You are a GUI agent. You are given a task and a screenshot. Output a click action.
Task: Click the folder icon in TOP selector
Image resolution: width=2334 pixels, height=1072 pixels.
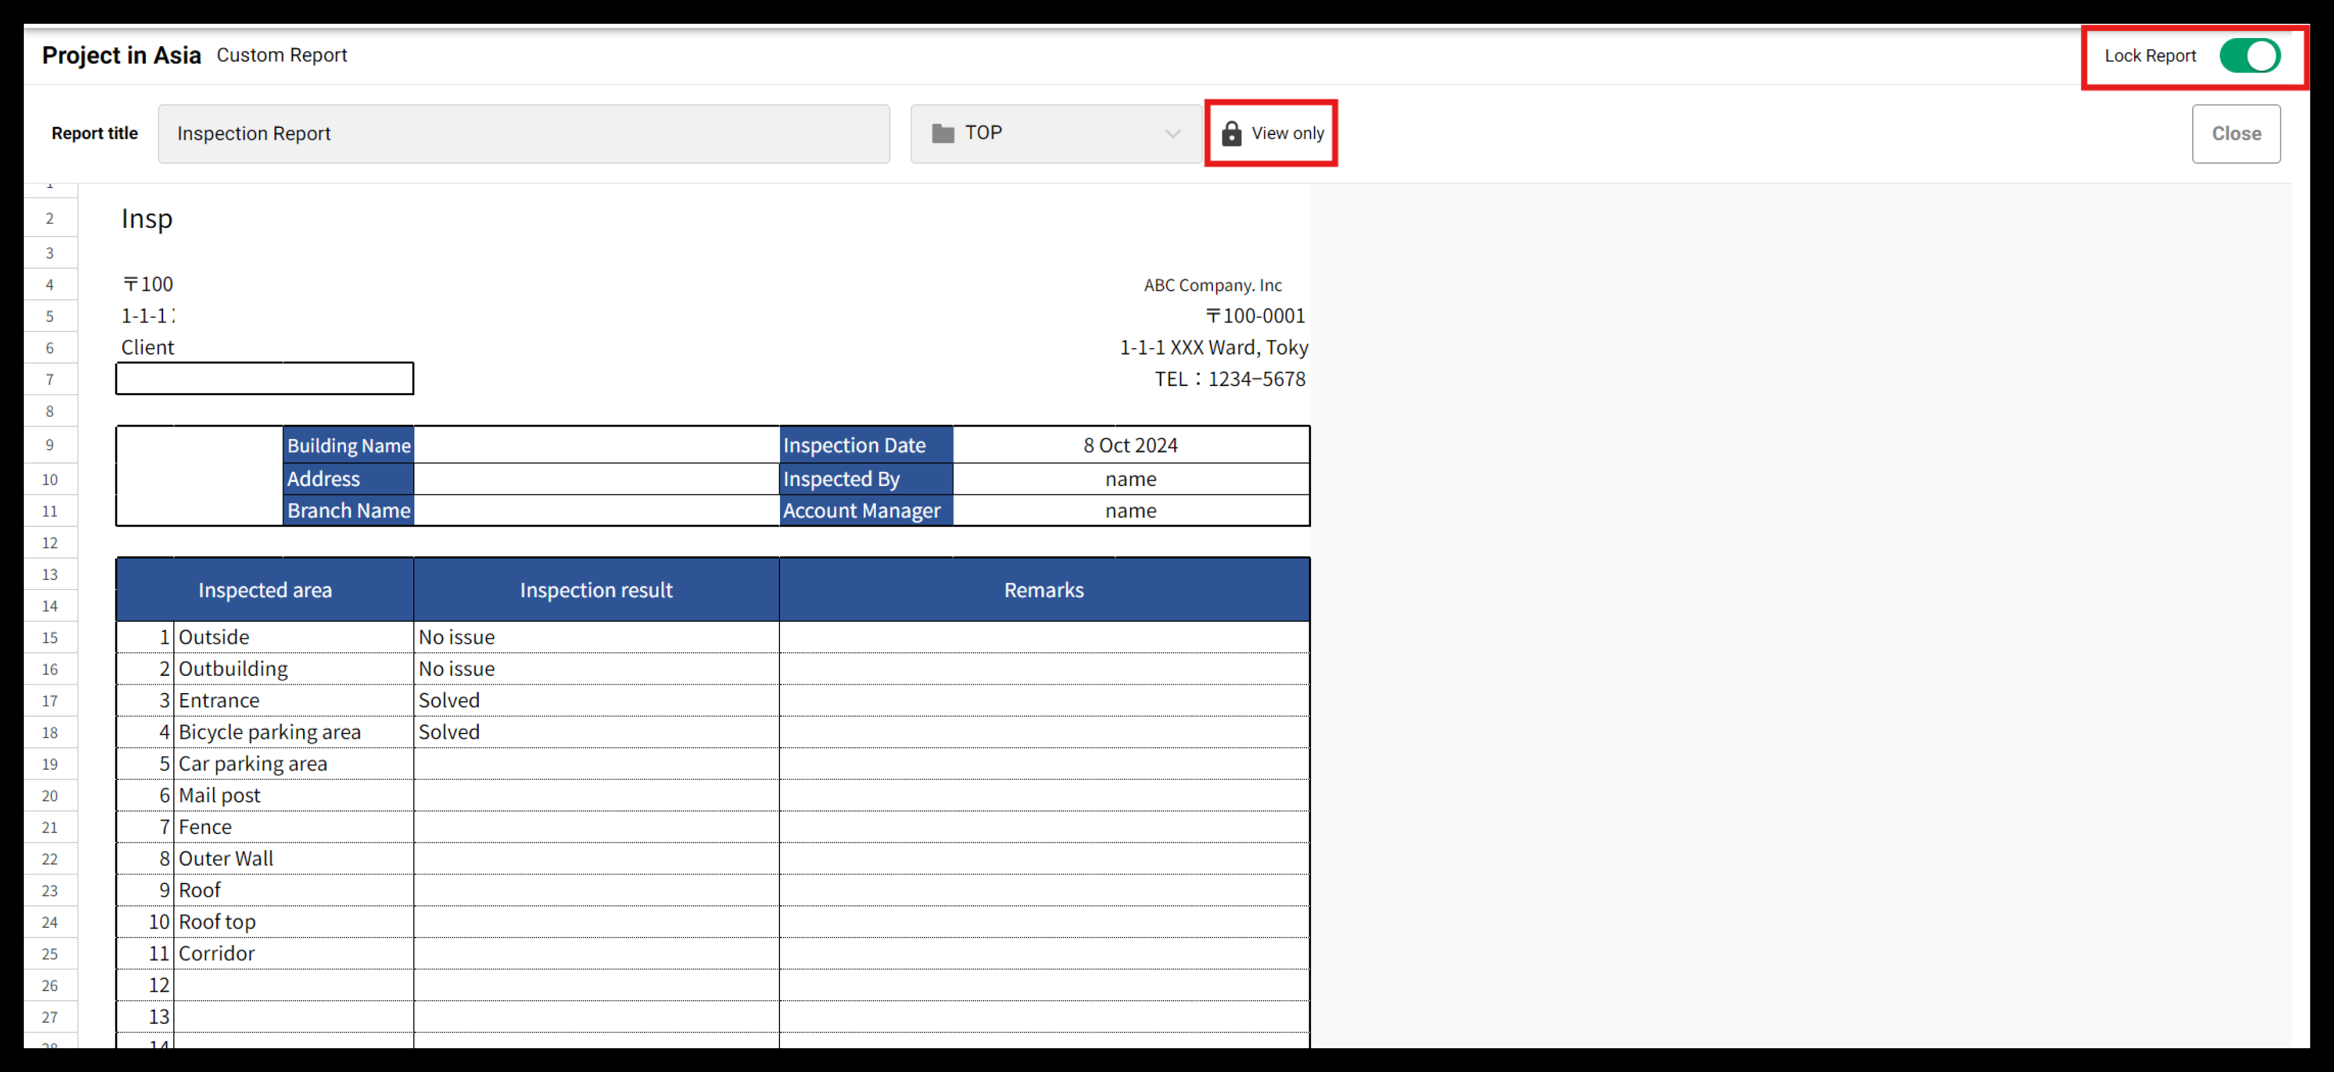943,134
